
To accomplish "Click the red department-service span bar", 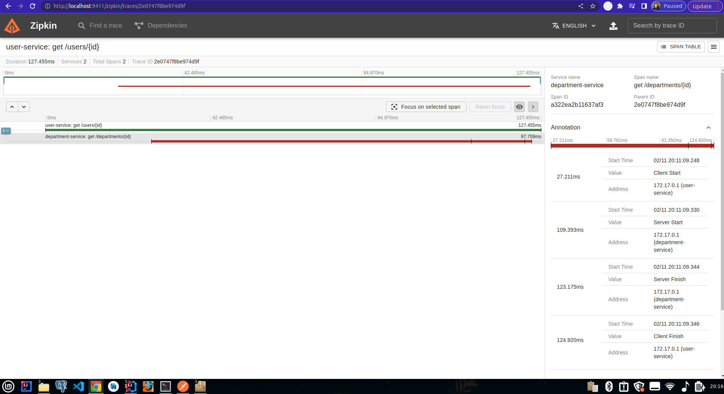I will [x=341, y=142].
